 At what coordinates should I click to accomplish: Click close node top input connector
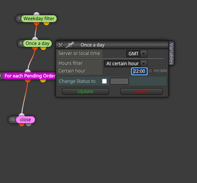[x=22, y=115]
